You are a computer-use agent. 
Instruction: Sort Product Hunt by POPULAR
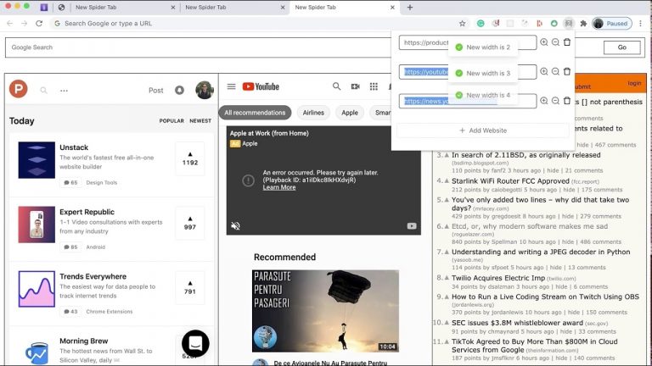pos(171,121)
